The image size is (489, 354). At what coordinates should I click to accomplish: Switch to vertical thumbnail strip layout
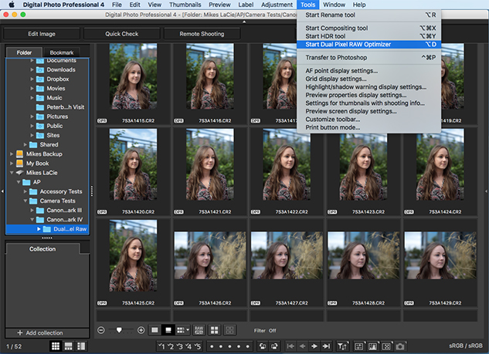tap(81, 346)
